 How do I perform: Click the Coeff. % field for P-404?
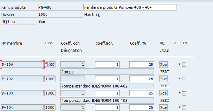click(x=142, y=108)
